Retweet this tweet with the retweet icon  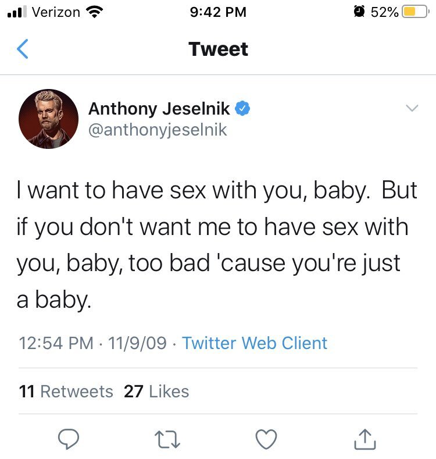[169, 440]
